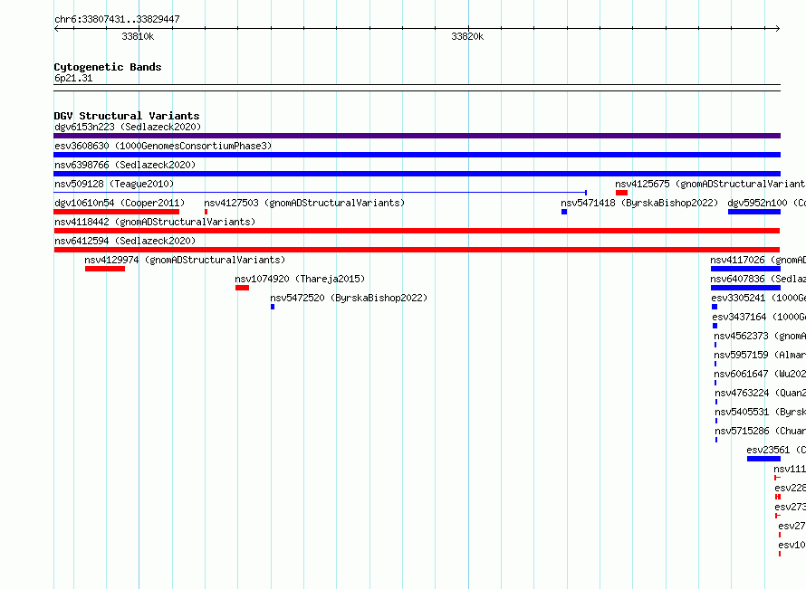Open the dgv6153n223 (Sedlazeck2020) variant label
806x589 pixels.
128,127
